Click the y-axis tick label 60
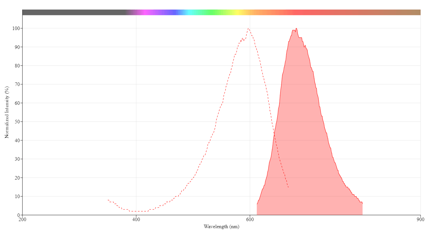 click(x=17, y=103)
